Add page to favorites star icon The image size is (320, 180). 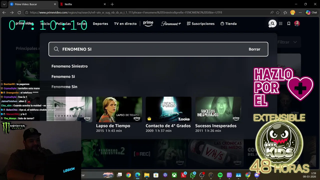(278, 12)
